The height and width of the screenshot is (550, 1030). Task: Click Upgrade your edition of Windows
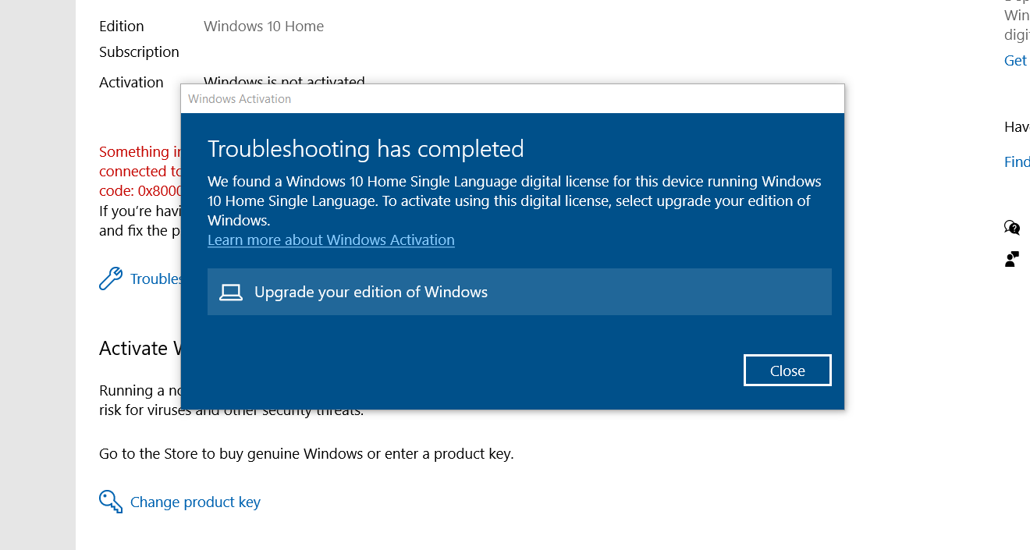[520, 292]
